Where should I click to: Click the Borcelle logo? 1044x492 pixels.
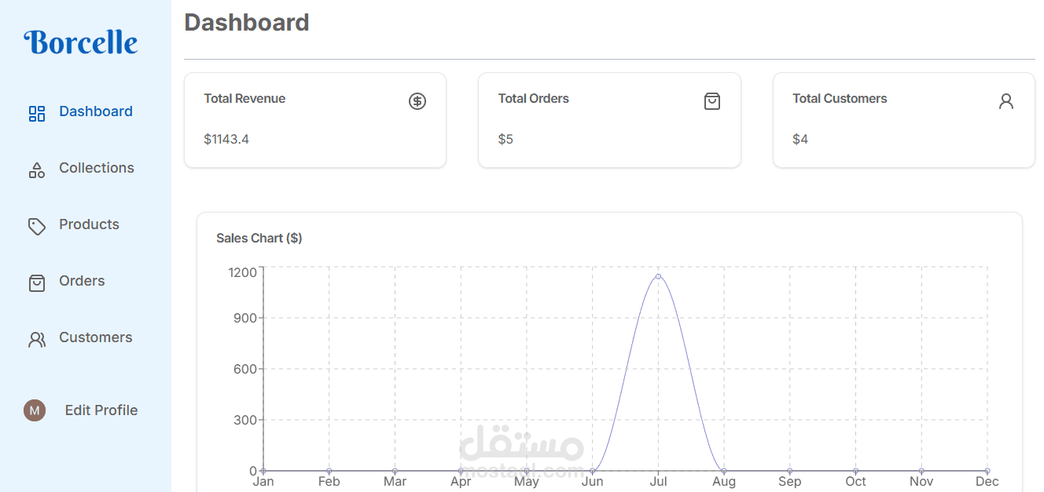click(x=81, y=42)
